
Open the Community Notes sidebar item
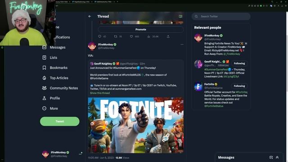coord(60,88)
